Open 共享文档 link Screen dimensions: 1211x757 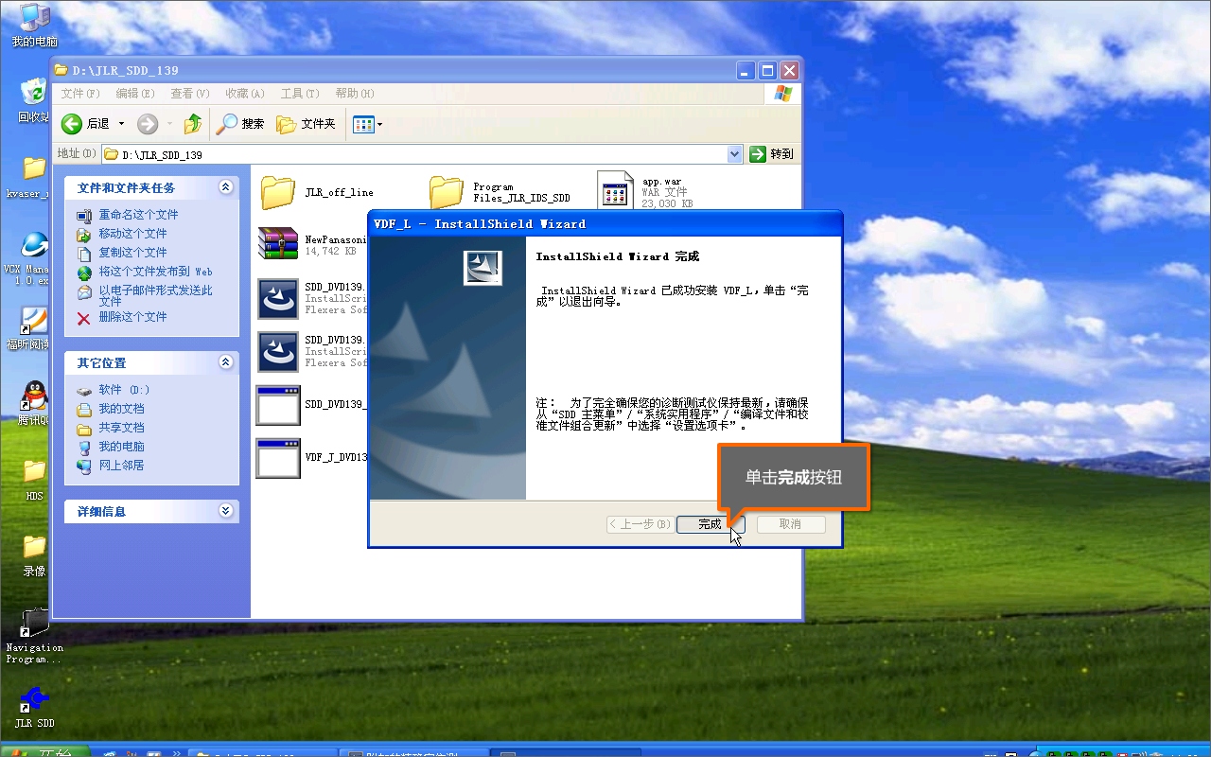tap(121, 428)
